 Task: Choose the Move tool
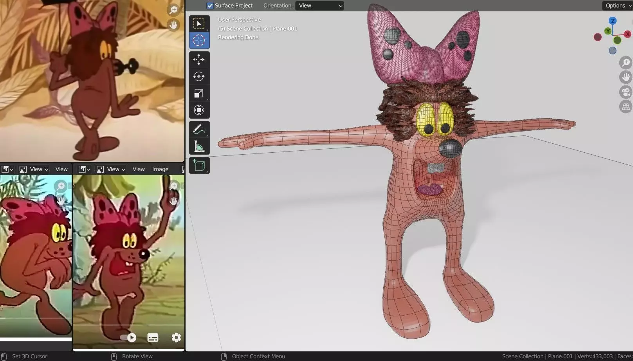pyautogui.click(x=199, y=60)
